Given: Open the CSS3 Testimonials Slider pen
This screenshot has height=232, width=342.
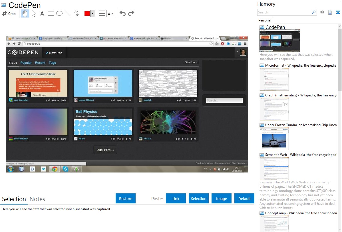Looking at the screenshot, I should click(38, 83).
